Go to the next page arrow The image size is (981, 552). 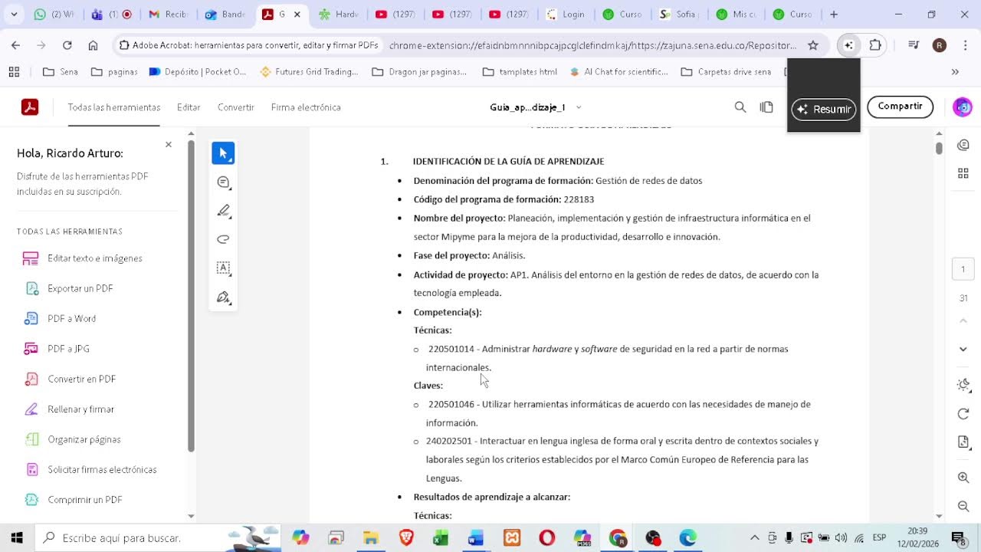tap(963, 349)
